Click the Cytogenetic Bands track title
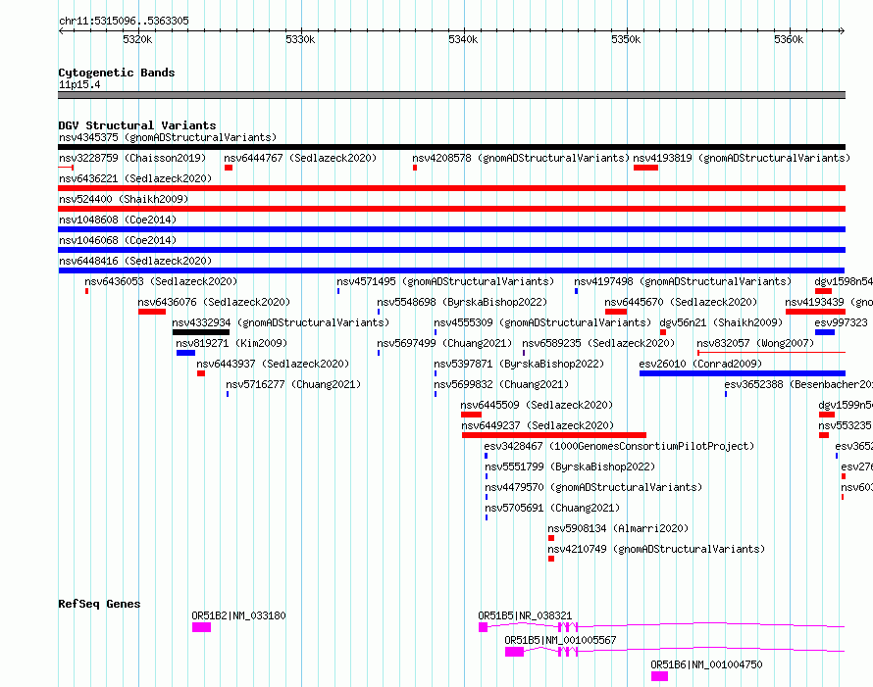 [117, 73]
